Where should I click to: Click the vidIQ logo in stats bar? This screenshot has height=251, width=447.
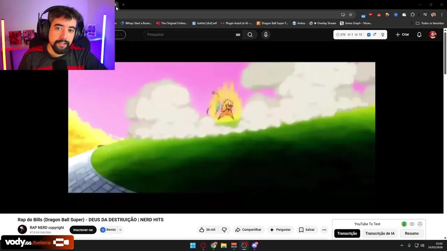click(369, 35)
